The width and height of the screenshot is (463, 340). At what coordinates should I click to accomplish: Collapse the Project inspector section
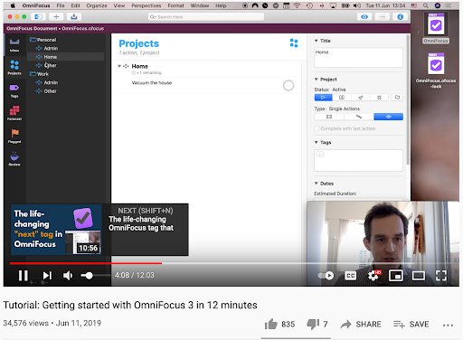(x=317, y=80)
